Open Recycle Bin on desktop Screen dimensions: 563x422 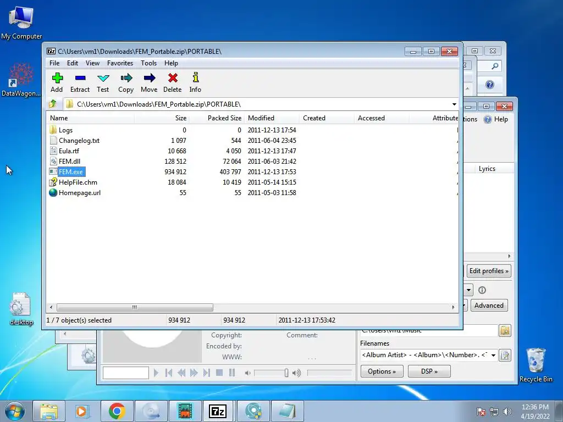click(536, 365)
